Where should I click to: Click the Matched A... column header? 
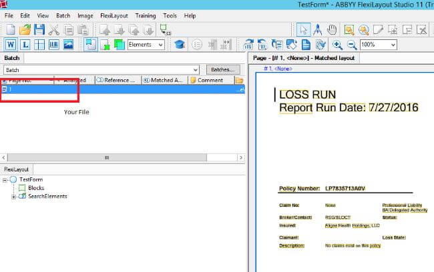[165, 80]
